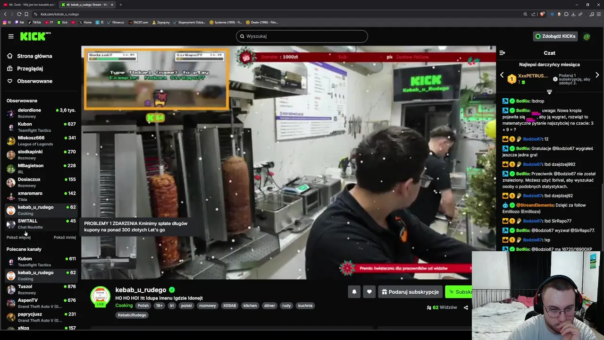Click the share icon beside viewer count
This screenshot has width=604, height=340.
(466, 307)
